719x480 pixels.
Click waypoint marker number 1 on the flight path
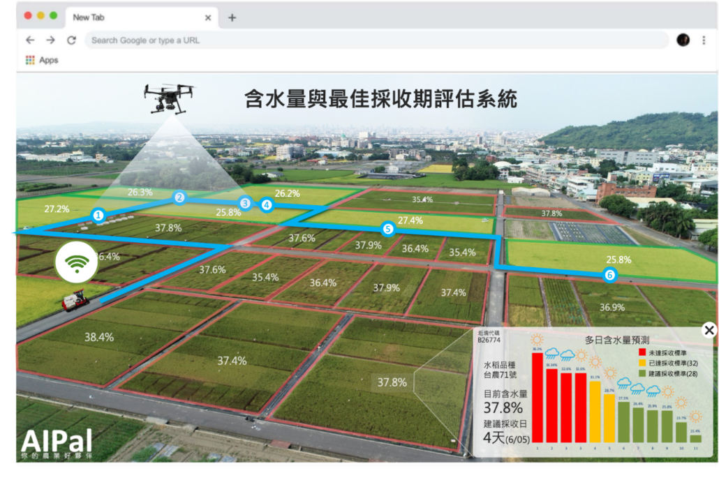click(98, 215)
